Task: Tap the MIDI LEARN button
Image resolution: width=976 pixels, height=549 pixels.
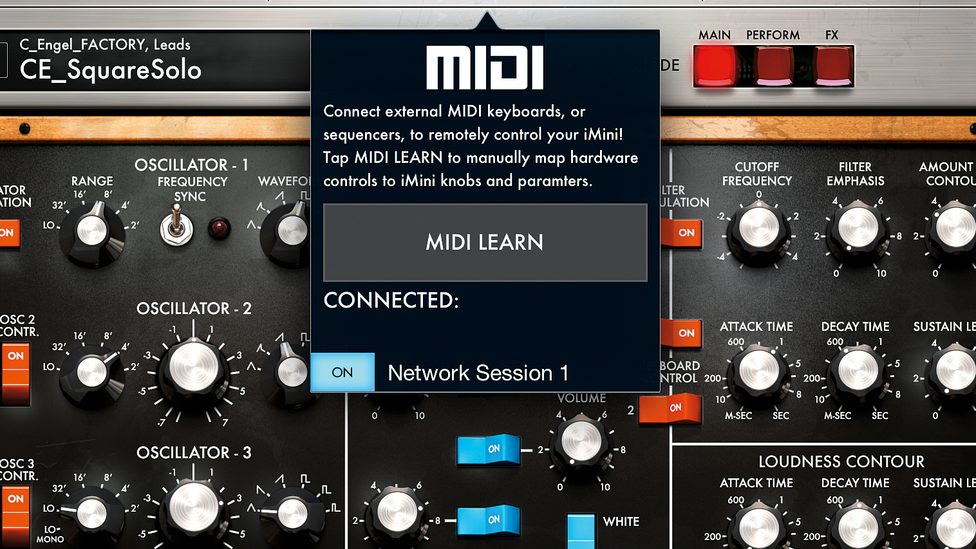Action: tap(485, 243)
